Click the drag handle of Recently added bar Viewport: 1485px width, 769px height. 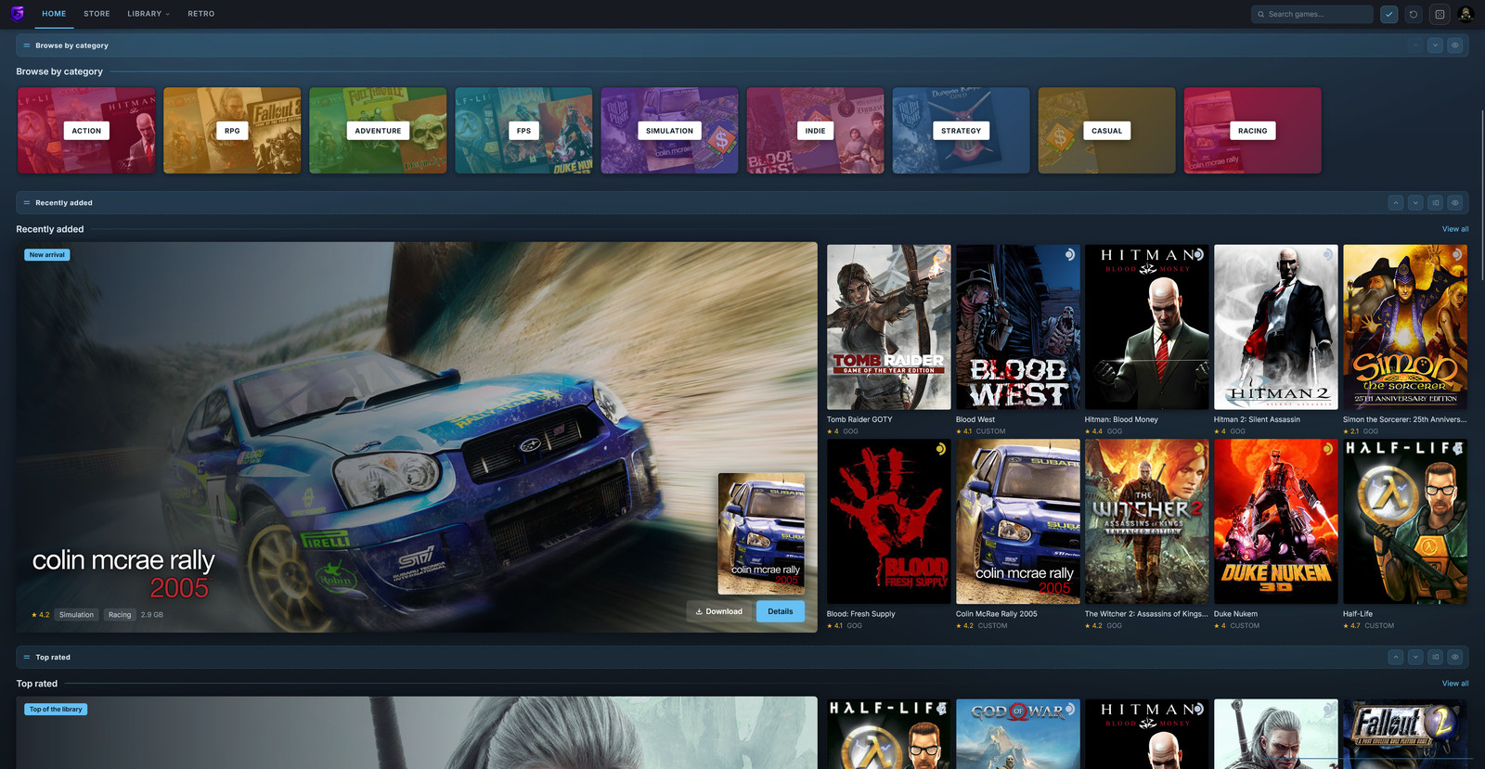tap(27, 203)
